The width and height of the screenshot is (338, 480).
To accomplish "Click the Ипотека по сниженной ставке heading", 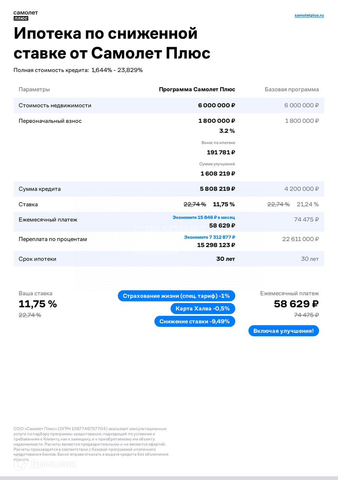I will click(x=112, y=43).
